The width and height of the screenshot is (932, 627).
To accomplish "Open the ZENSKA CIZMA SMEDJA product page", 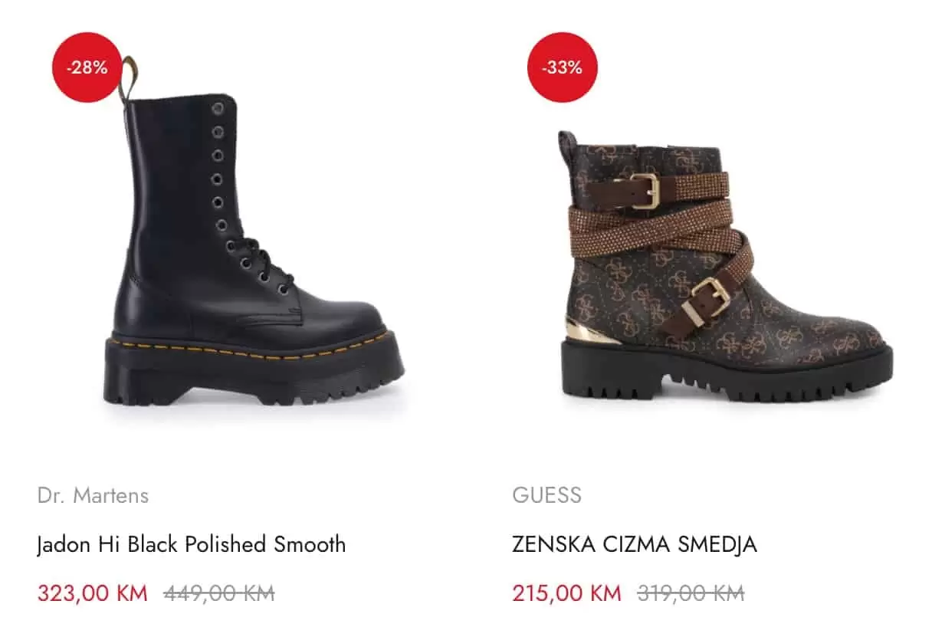I will (634, 543).
